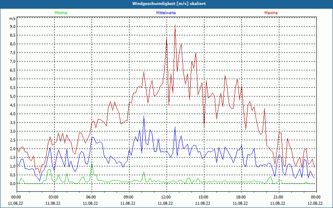Viewport: 333px width, 208px height.
Task: Click the chart title Windgeschwindigkeit [m/s] skaliert
Action: click(169, 4)
